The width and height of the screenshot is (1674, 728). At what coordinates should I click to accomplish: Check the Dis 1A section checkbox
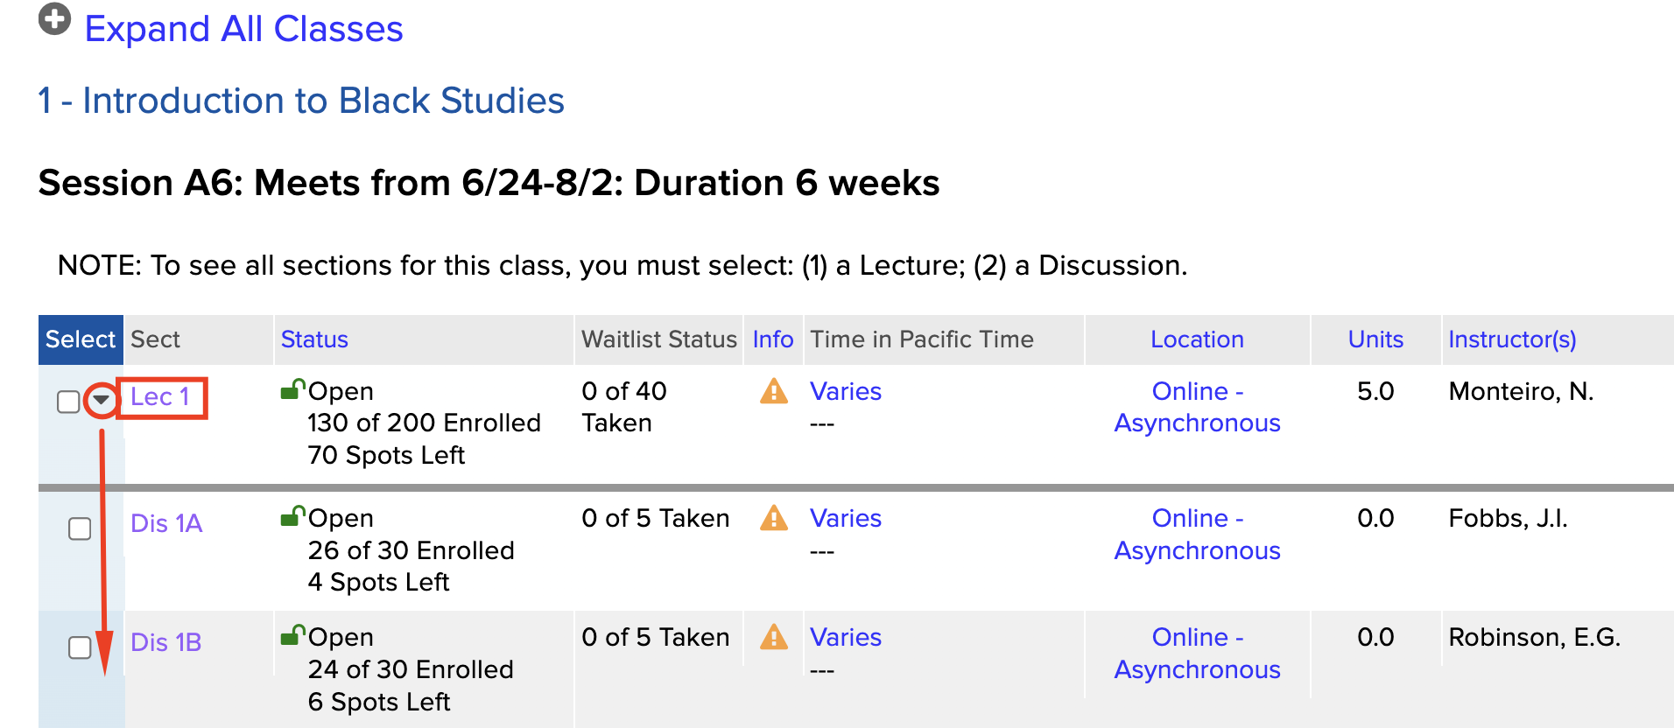click(x=80, y=528)
